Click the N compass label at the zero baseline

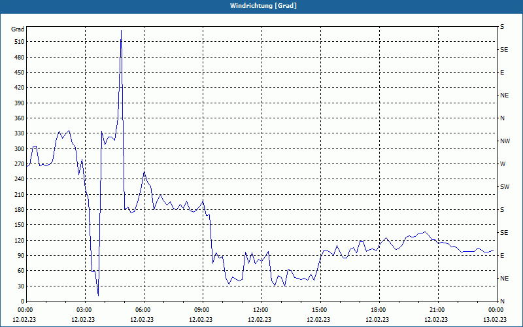[x=502, y=301]
